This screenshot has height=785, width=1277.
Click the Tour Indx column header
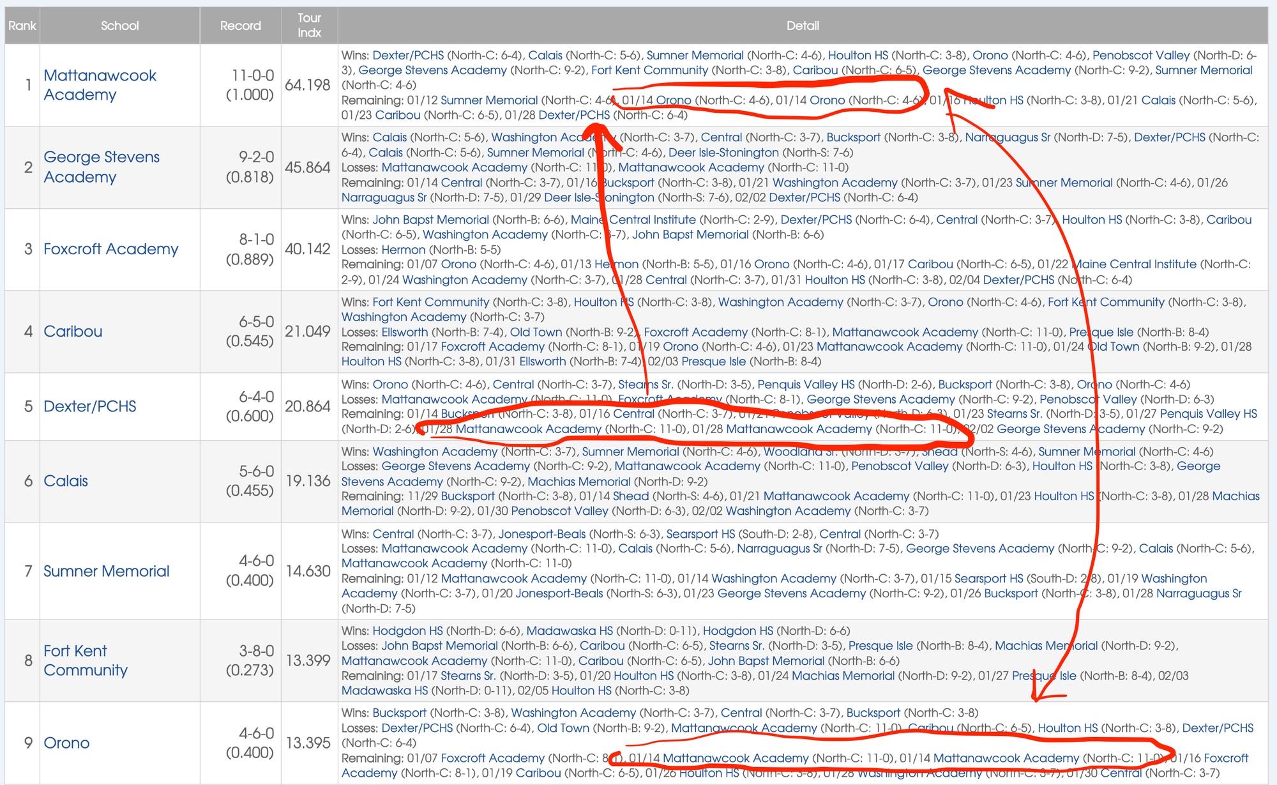(x=309, y=26)
